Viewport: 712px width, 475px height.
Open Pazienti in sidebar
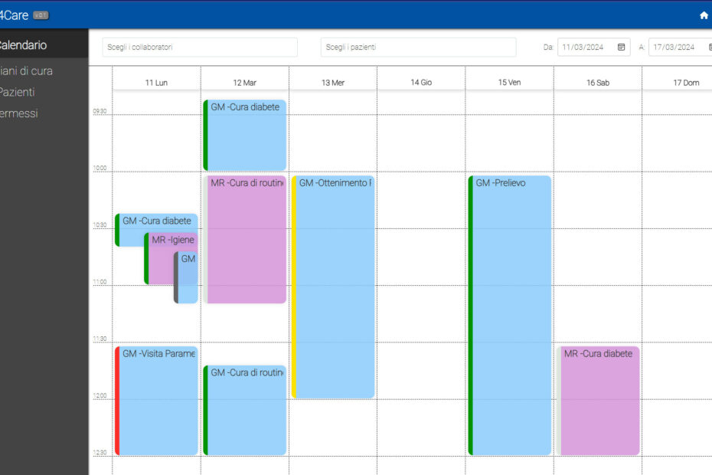coord(18,92)
